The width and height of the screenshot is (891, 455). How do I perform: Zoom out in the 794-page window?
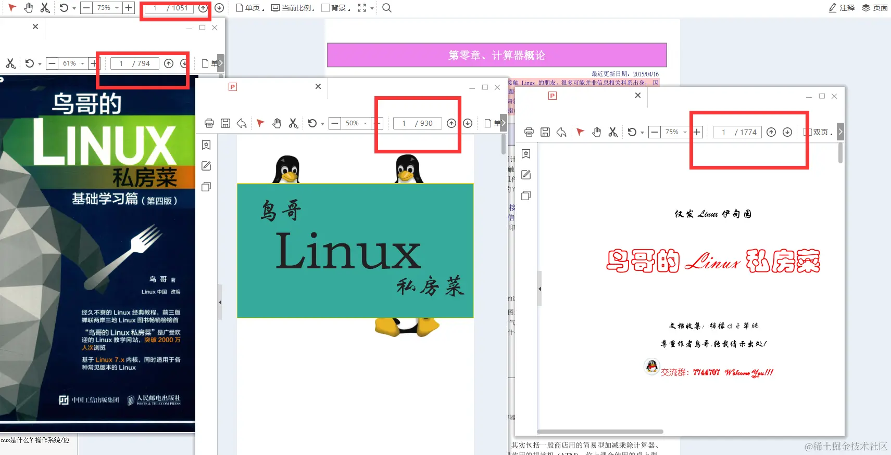pyautogui.click(x=52, y=63)
